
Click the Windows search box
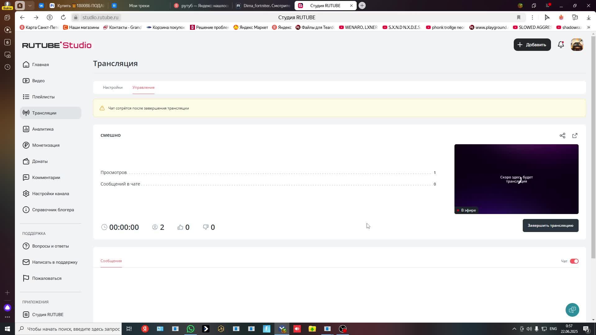tap(69, 329)
